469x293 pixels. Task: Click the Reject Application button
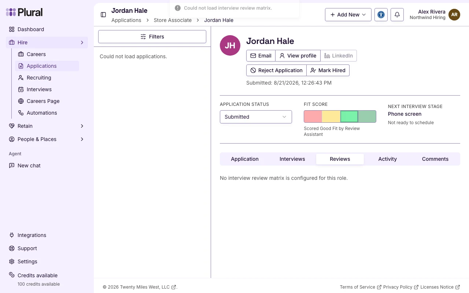click(276, 70)
